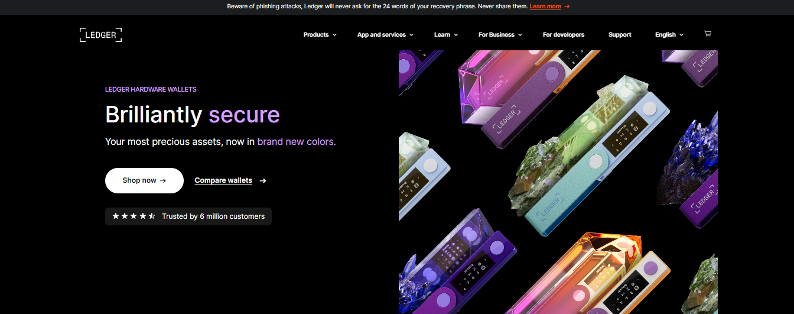794x314 pixels.
Task: Open the Compare wallets link
Action: [x=223, y=181]
